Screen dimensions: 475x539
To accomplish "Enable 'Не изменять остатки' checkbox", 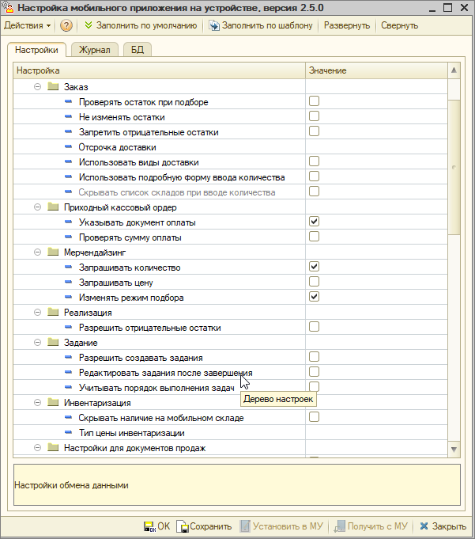I will (x=314, y=116).
